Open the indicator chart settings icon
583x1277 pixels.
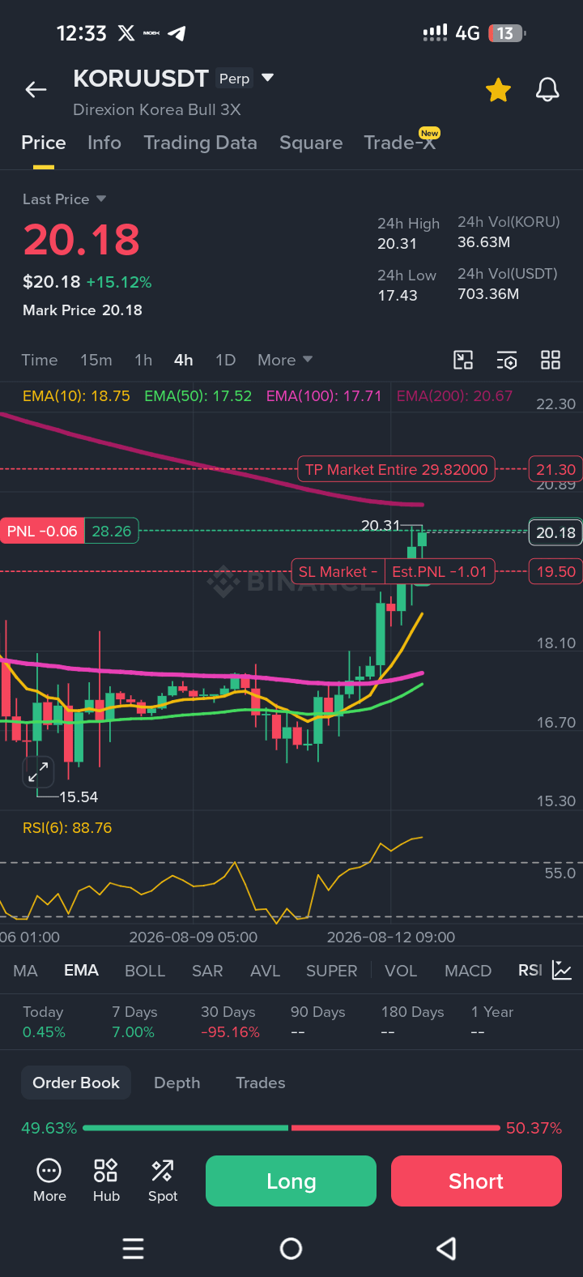click(562, 970)
